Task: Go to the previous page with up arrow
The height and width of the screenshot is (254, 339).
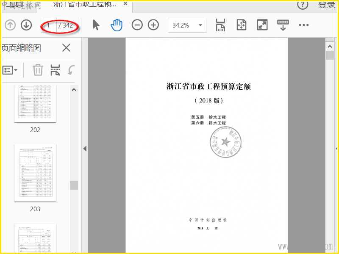Action: [10, 25]
